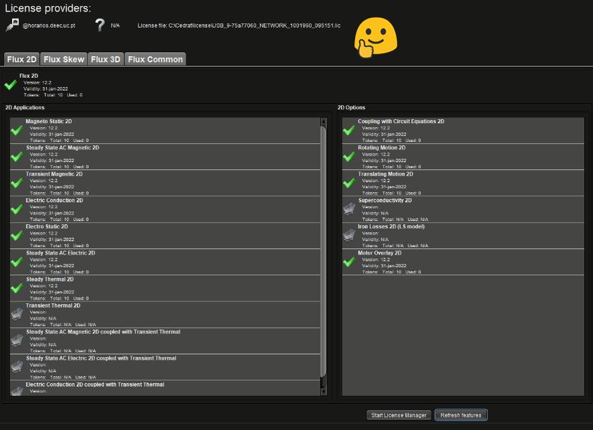Click the checkmark icon for Electro Static 2D
The width and height of the screenshot is (593, 430).
tap(17, 235)
